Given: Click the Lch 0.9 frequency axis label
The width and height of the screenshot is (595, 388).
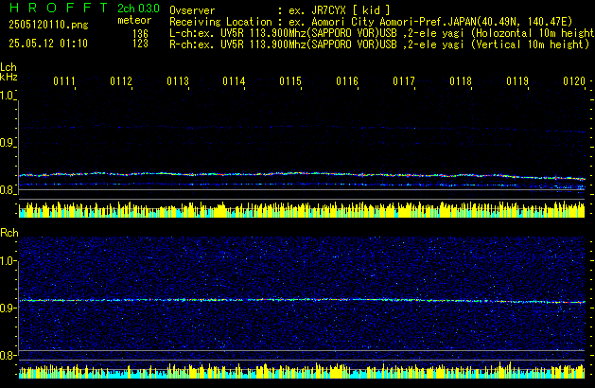Looking at the screenshot, I should point(7,143).
